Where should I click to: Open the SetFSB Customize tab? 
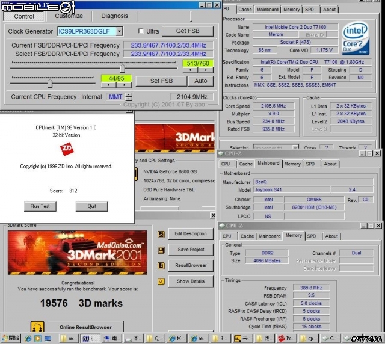pyautogui.click(x=69, y=16)
